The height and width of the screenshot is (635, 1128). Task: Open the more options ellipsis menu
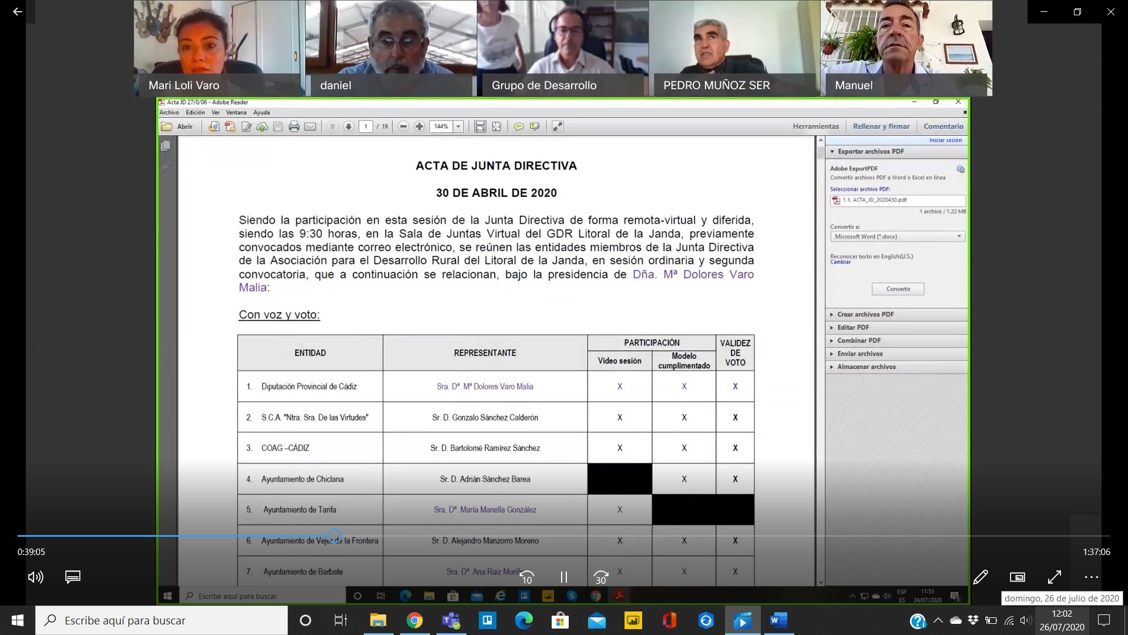[1092, 577]
